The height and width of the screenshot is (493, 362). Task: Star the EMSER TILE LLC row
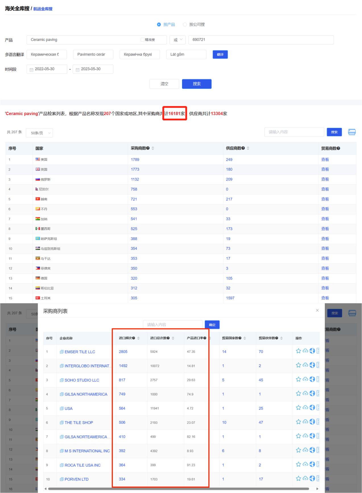[x=298, y=351]
